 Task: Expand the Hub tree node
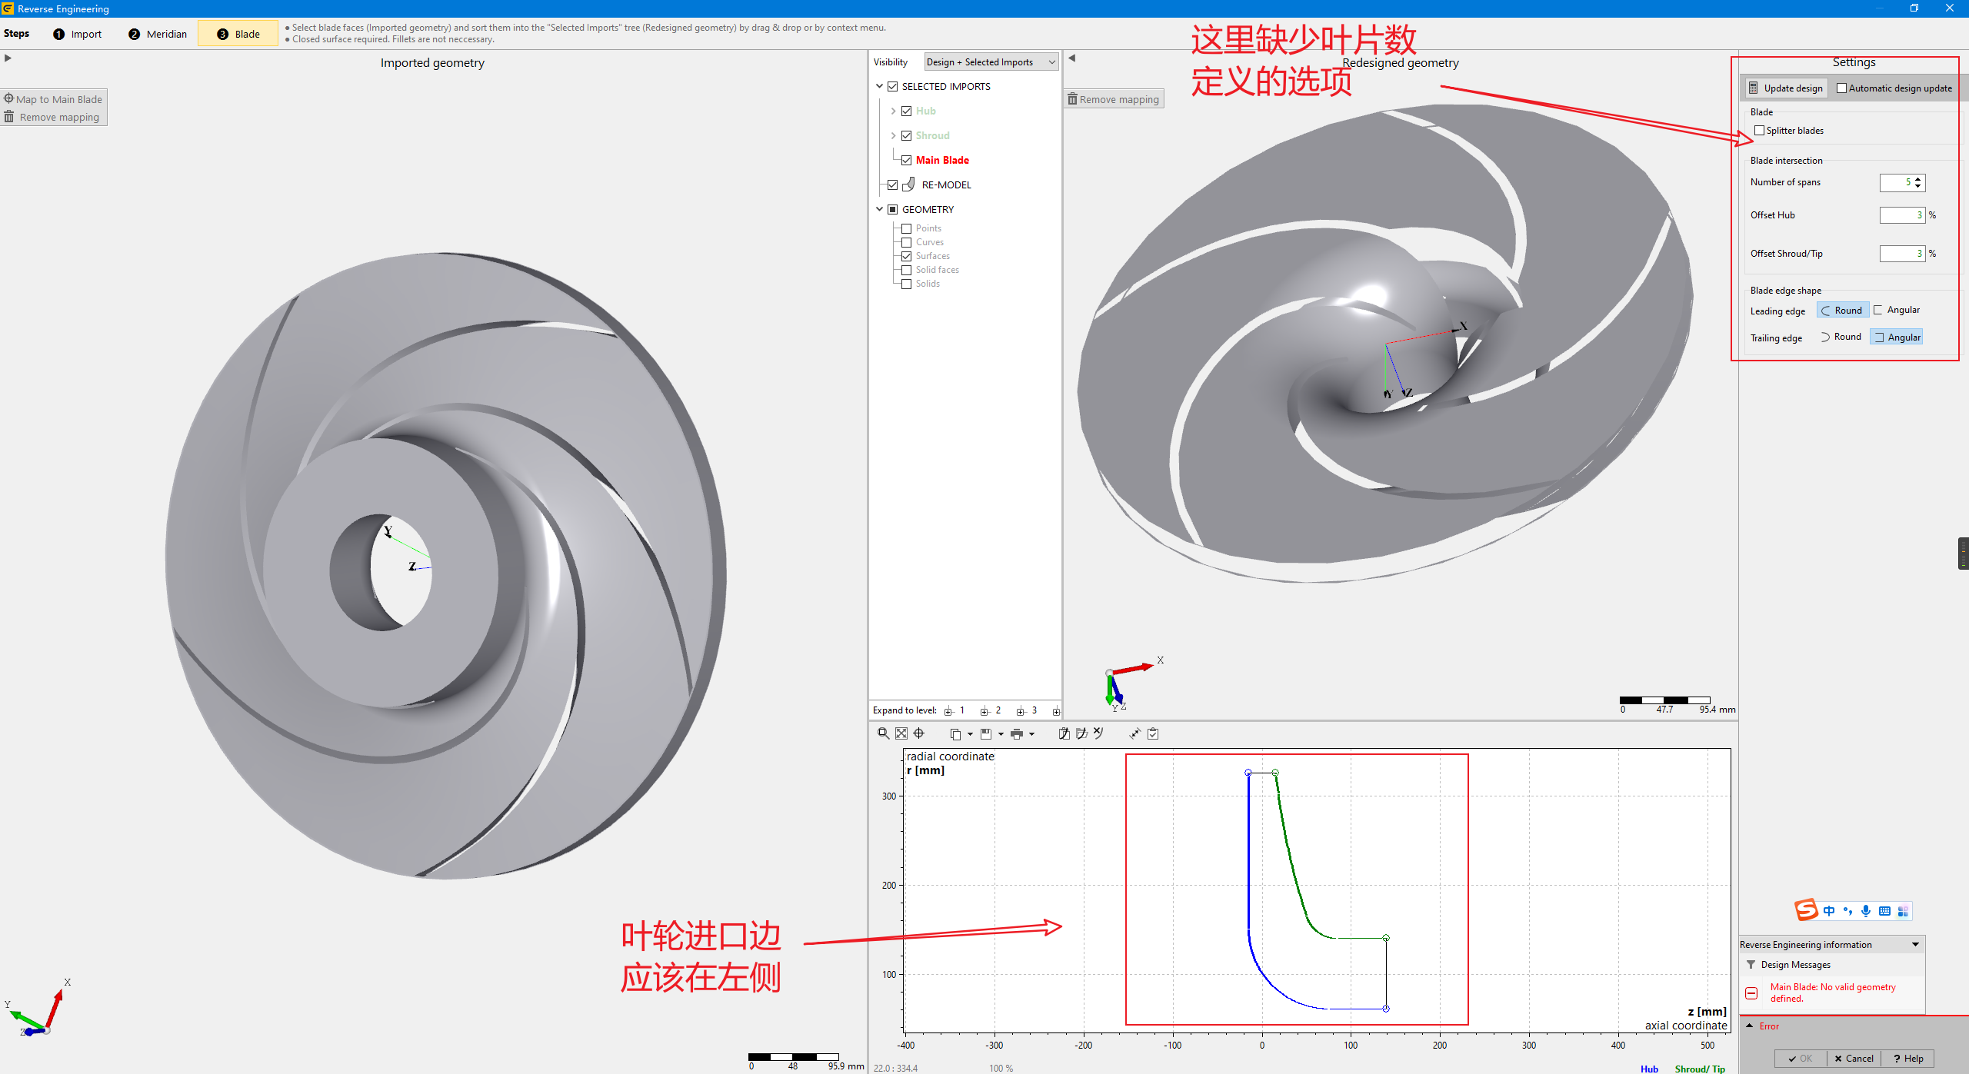tap(893, 111)
